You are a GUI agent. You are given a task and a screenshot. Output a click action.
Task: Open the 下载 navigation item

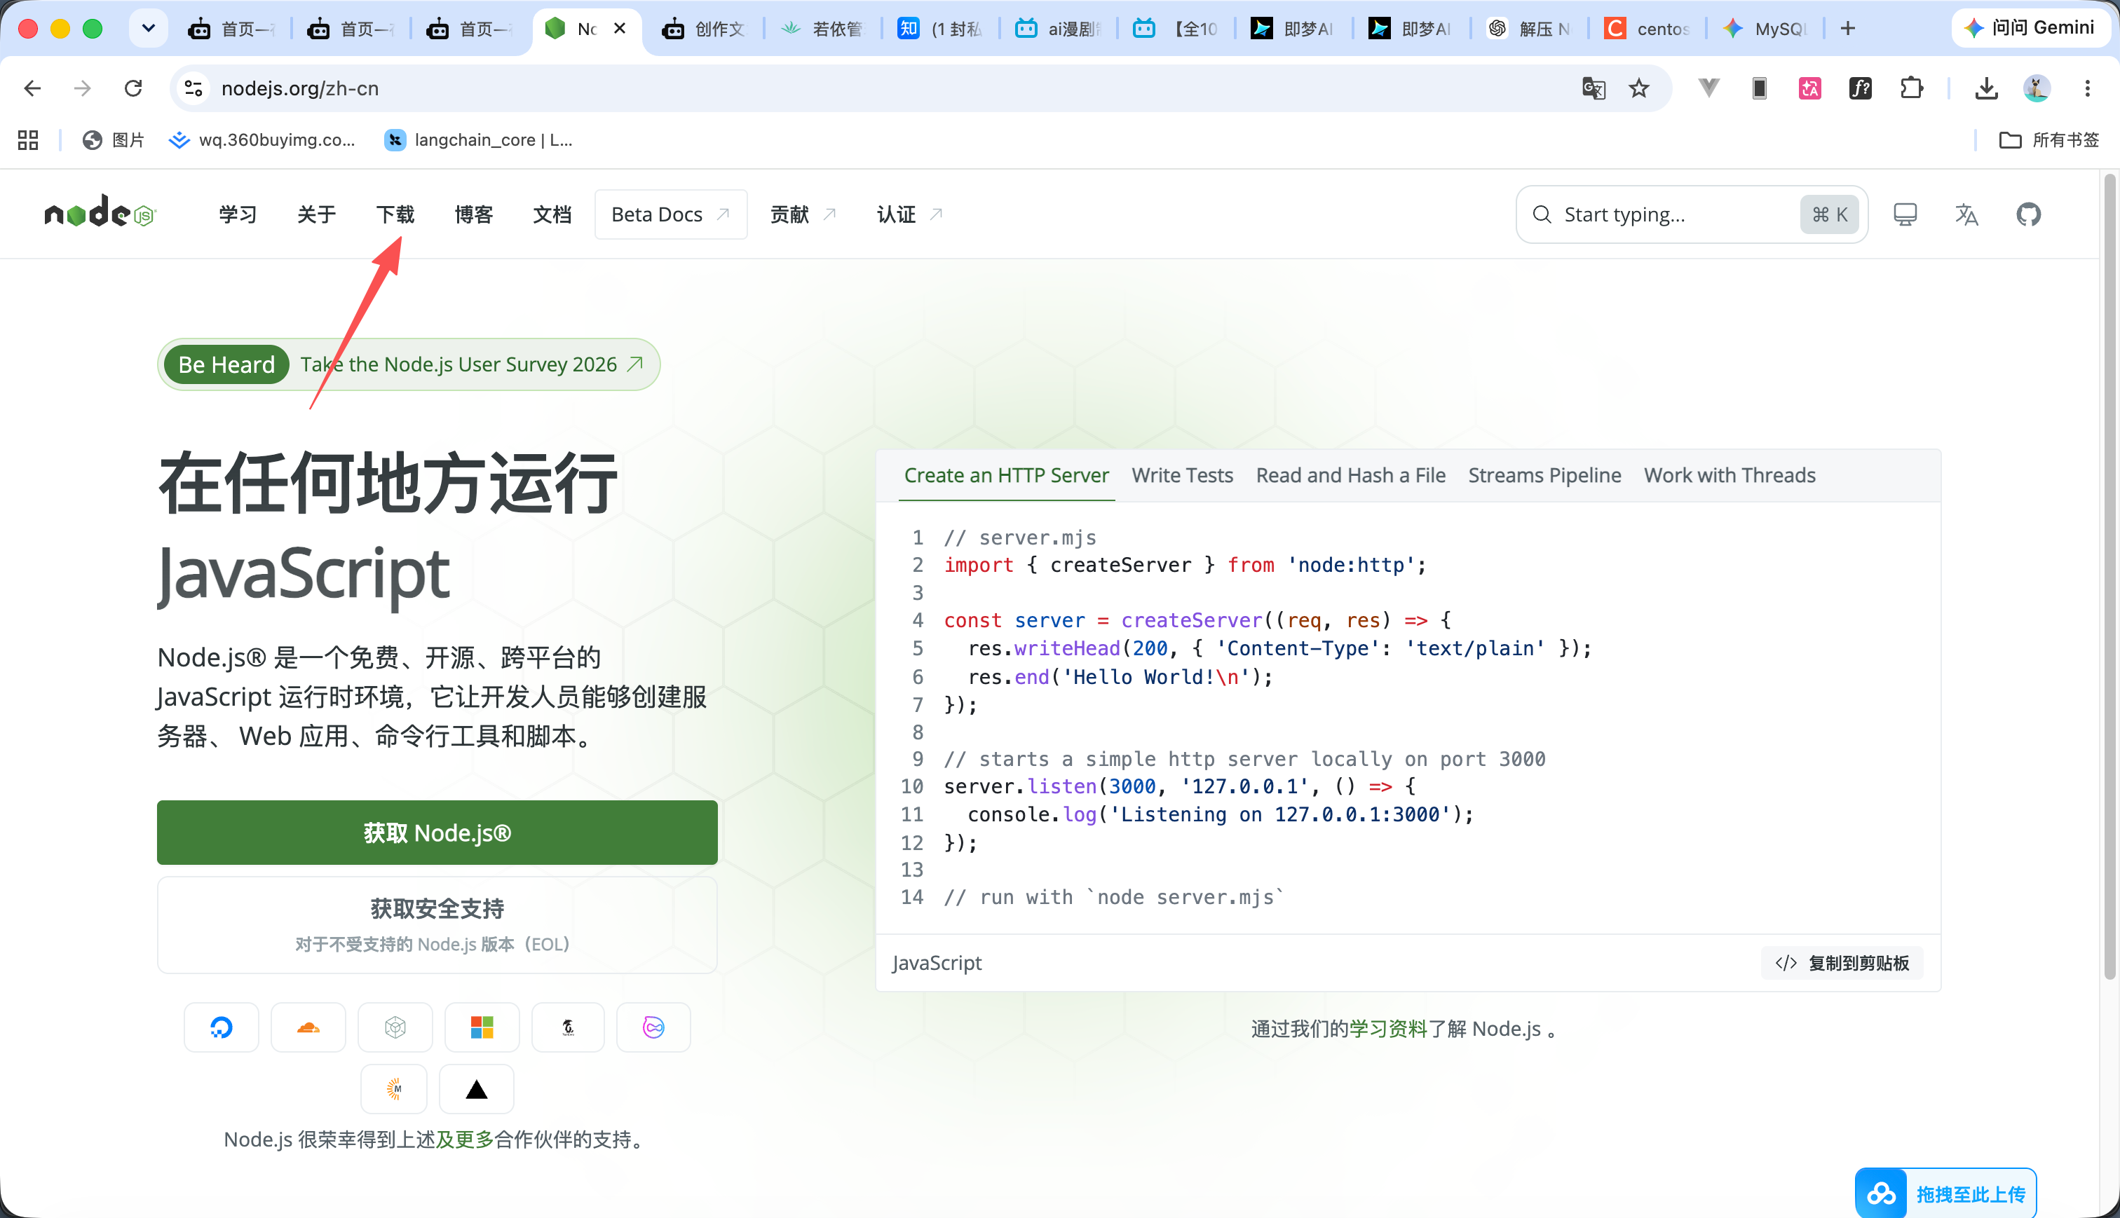[x=395, y=214]
